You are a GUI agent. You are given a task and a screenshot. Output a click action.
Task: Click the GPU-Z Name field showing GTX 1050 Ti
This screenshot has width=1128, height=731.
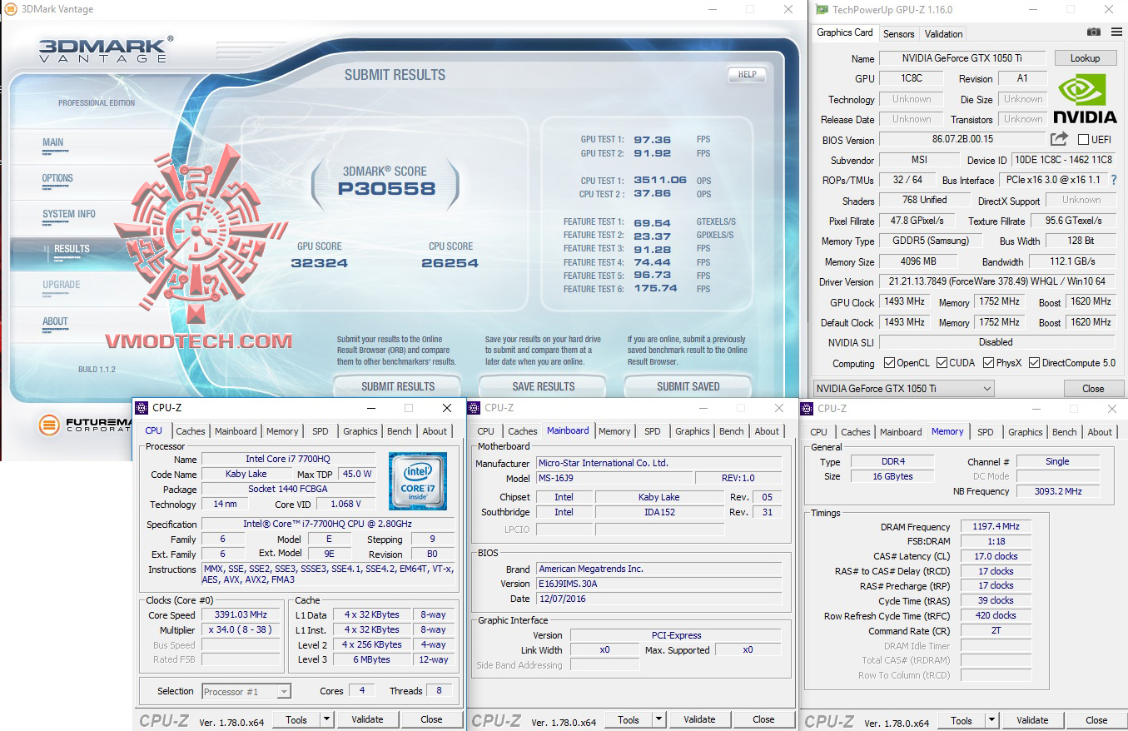pos(962,58)
